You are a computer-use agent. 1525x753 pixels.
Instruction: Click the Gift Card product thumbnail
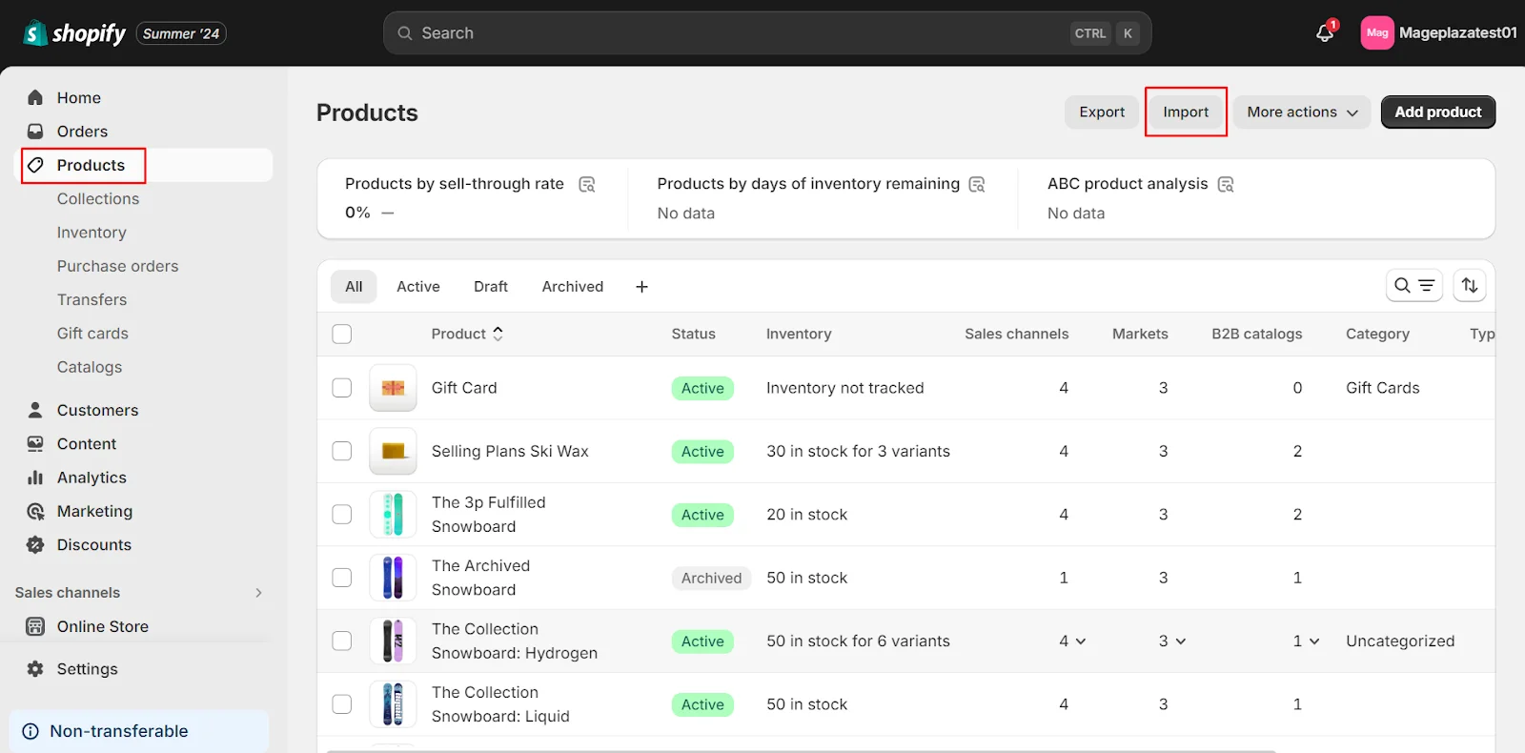point(393,388)
